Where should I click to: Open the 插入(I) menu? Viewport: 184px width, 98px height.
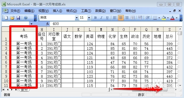coord(57,11)
